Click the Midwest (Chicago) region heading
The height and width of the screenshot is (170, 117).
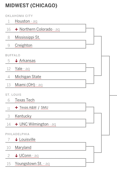tap(31, 6)
